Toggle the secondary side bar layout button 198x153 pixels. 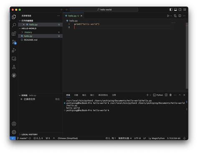[180, 10]
